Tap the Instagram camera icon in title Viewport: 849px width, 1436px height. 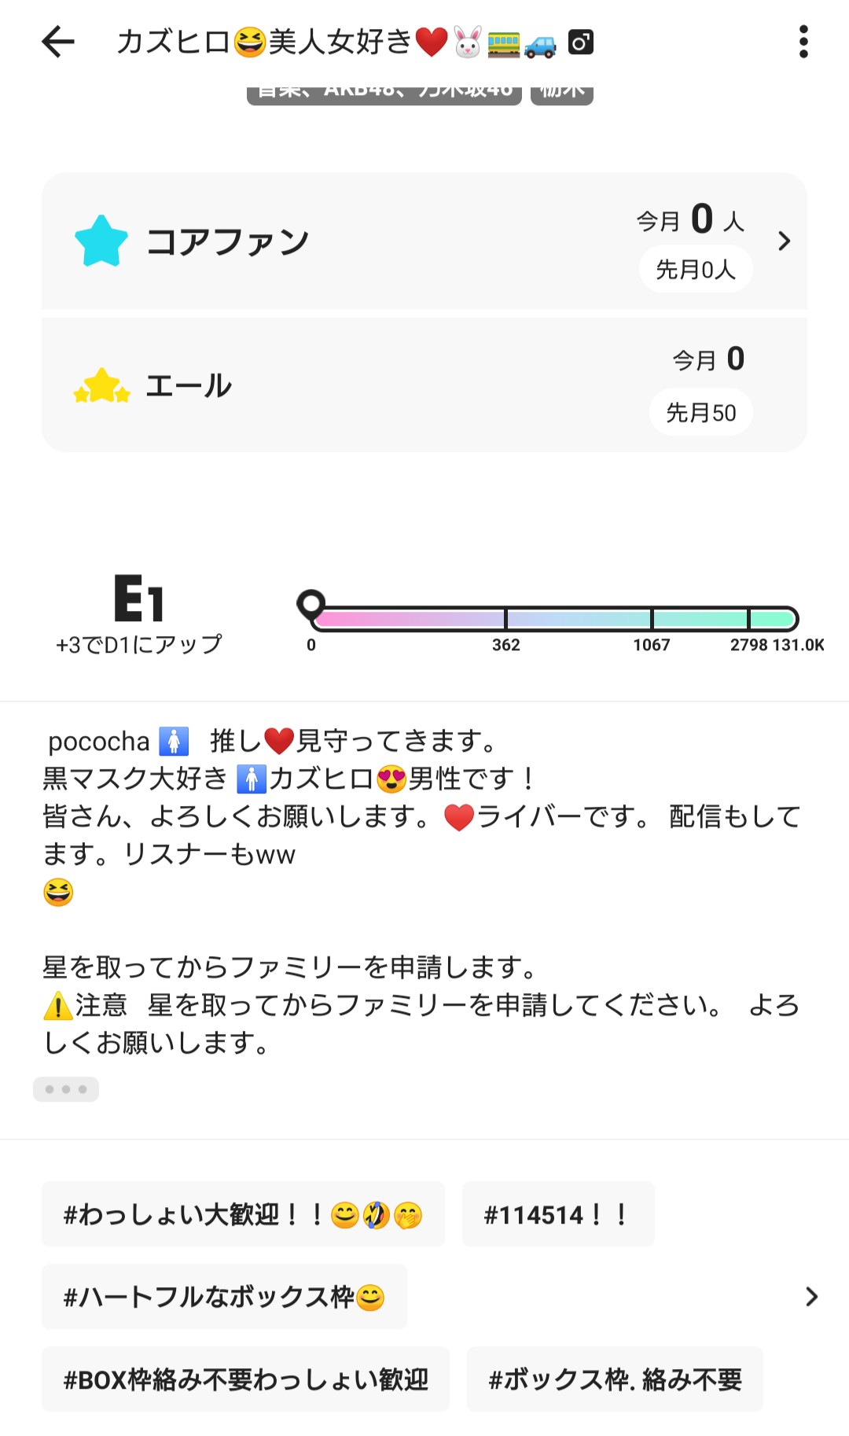point(581,42)
